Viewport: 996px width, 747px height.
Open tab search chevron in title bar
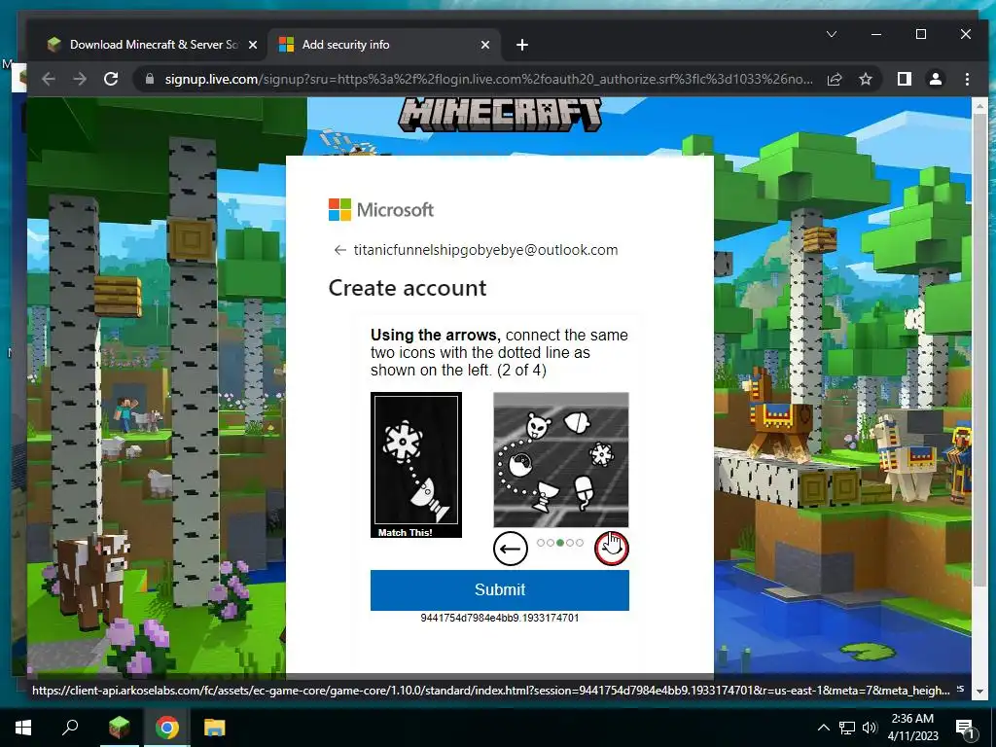832,34
